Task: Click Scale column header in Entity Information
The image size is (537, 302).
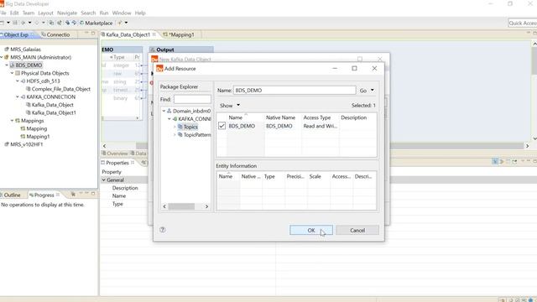Action: click(315, 176)
